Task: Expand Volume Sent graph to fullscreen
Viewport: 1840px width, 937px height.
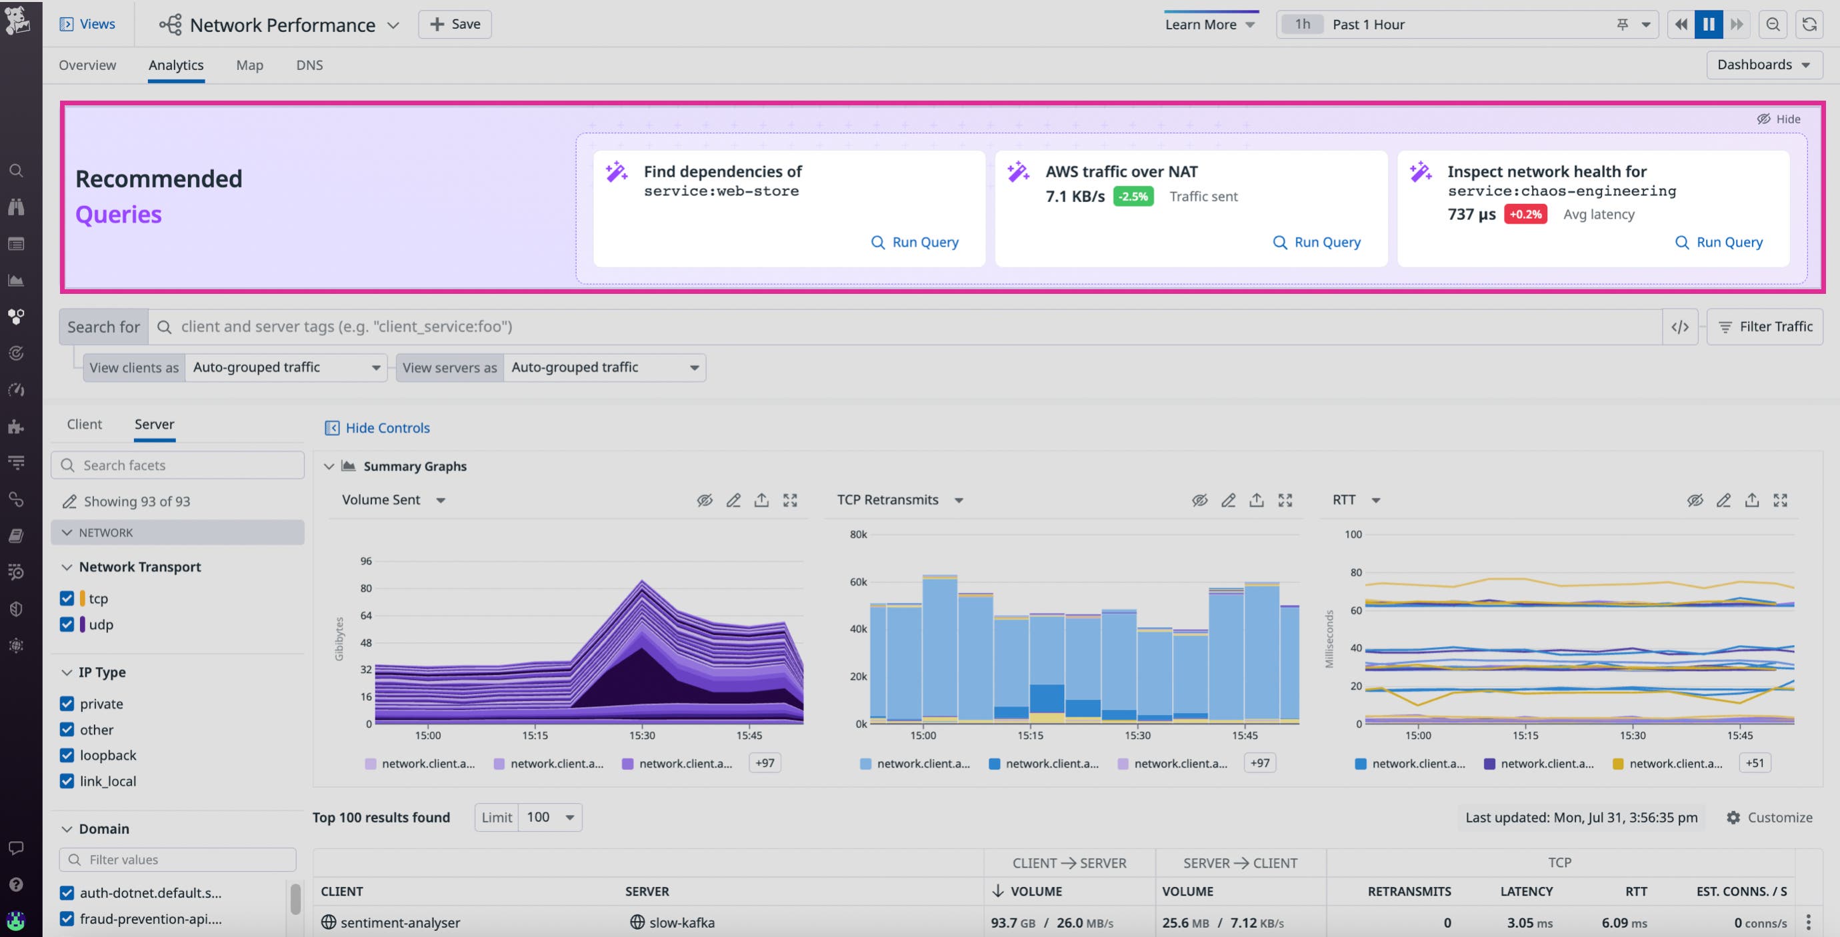Action: pos(790,500)
